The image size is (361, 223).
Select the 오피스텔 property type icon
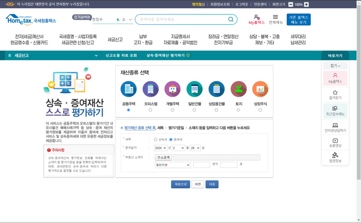151,89
